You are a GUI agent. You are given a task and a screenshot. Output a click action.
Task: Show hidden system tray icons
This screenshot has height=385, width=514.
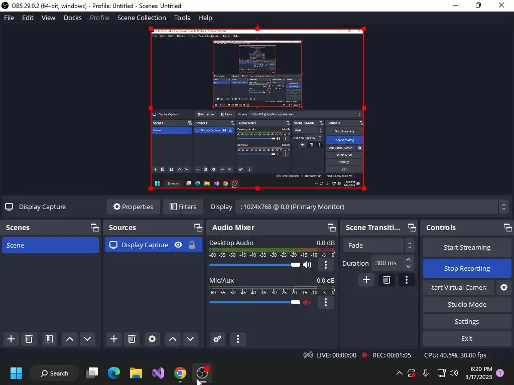pos(399,373)
